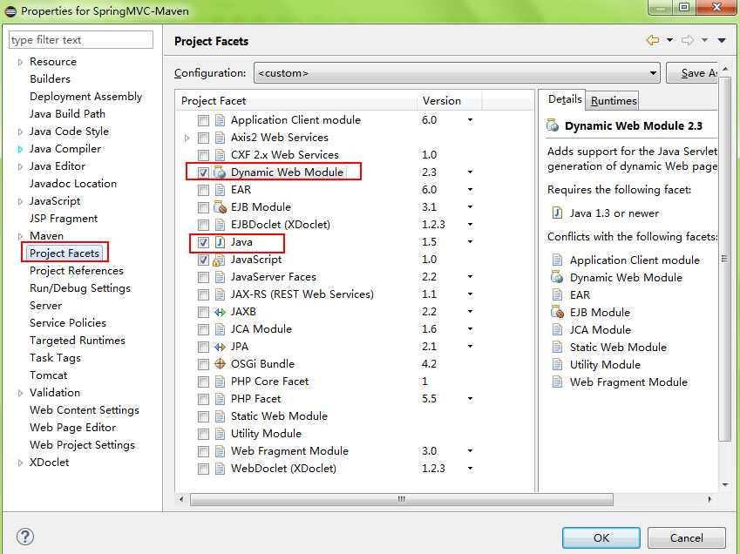This screenshot has height=554, width=740.
Task: Open the JAXB version dropdown arrow
Action: [x=470, y=312]
